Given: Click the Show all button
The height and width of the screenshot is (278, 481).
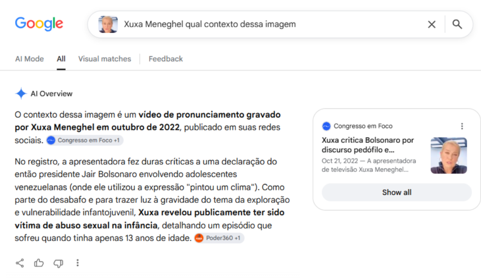Looking at the screenshot, I should pos(396,193).
